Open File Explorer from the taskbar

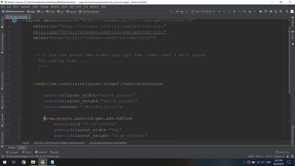tap(33, 162)
